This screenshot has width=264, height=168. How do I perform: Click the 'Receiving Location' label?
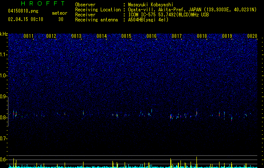point(98,10)
